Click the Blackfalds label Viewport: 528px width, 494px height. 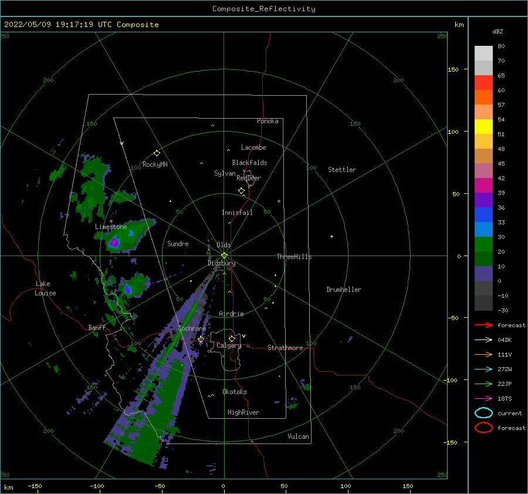pyautogui.click(x=249, y=163)
